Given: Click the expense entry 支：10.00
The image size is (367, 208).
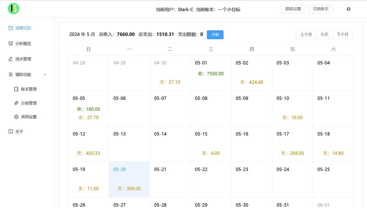Looking at the screenshot, I should point(292,117).
